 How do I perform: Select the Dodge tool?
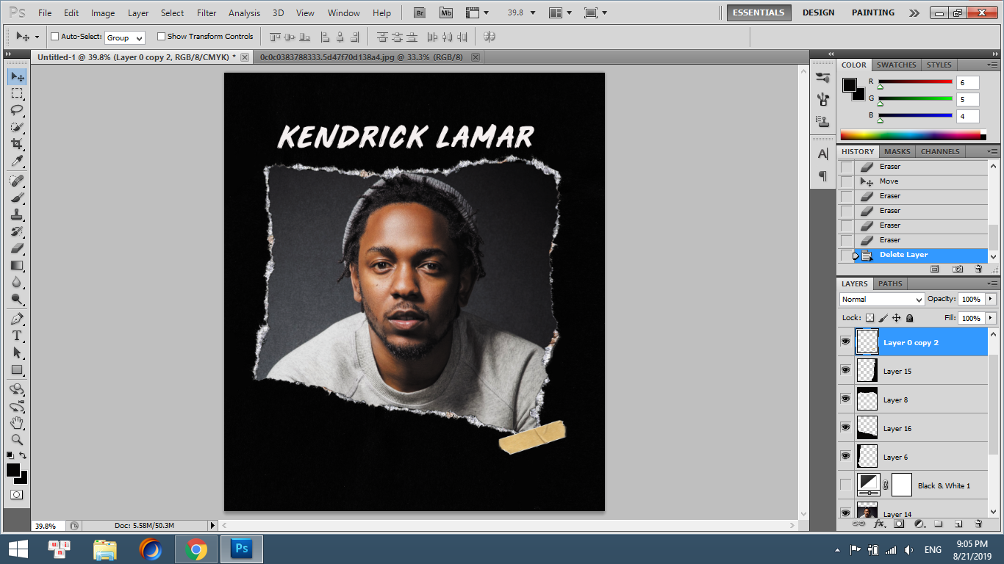(17, 299)
